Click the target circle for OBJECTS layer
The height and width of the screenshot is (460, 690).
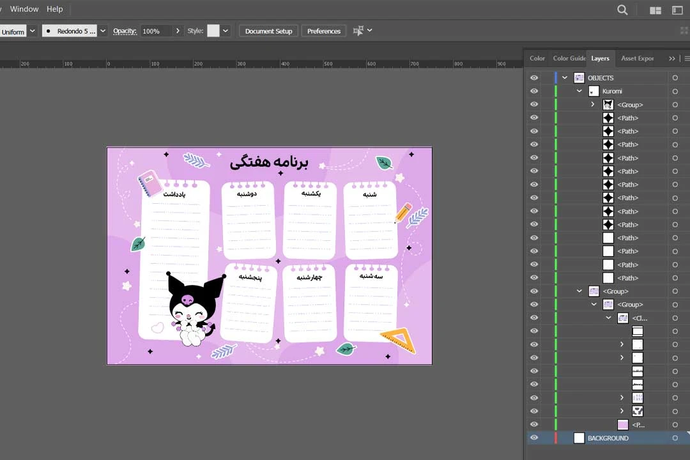[x=675, y=78]
